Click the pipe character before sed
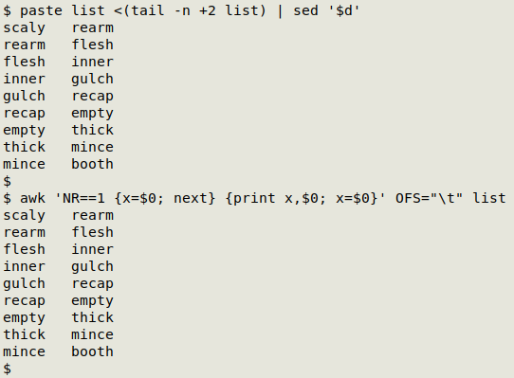 click(x=281, y=10)
